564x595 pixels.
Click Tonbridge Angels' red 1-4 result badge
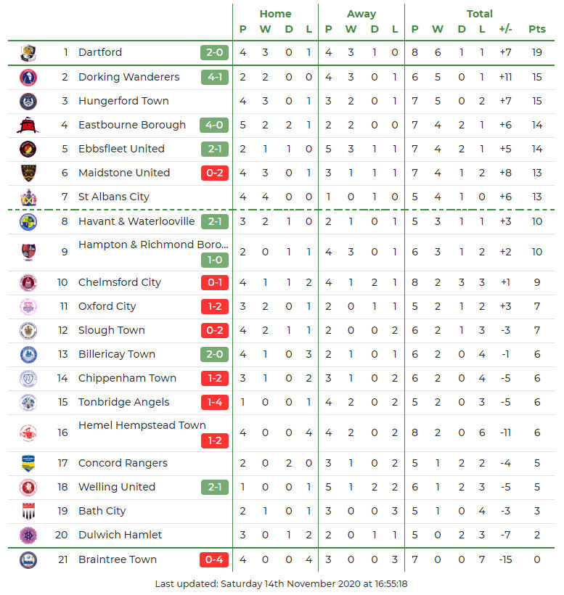pyautogui.click(x=214, y=402)
